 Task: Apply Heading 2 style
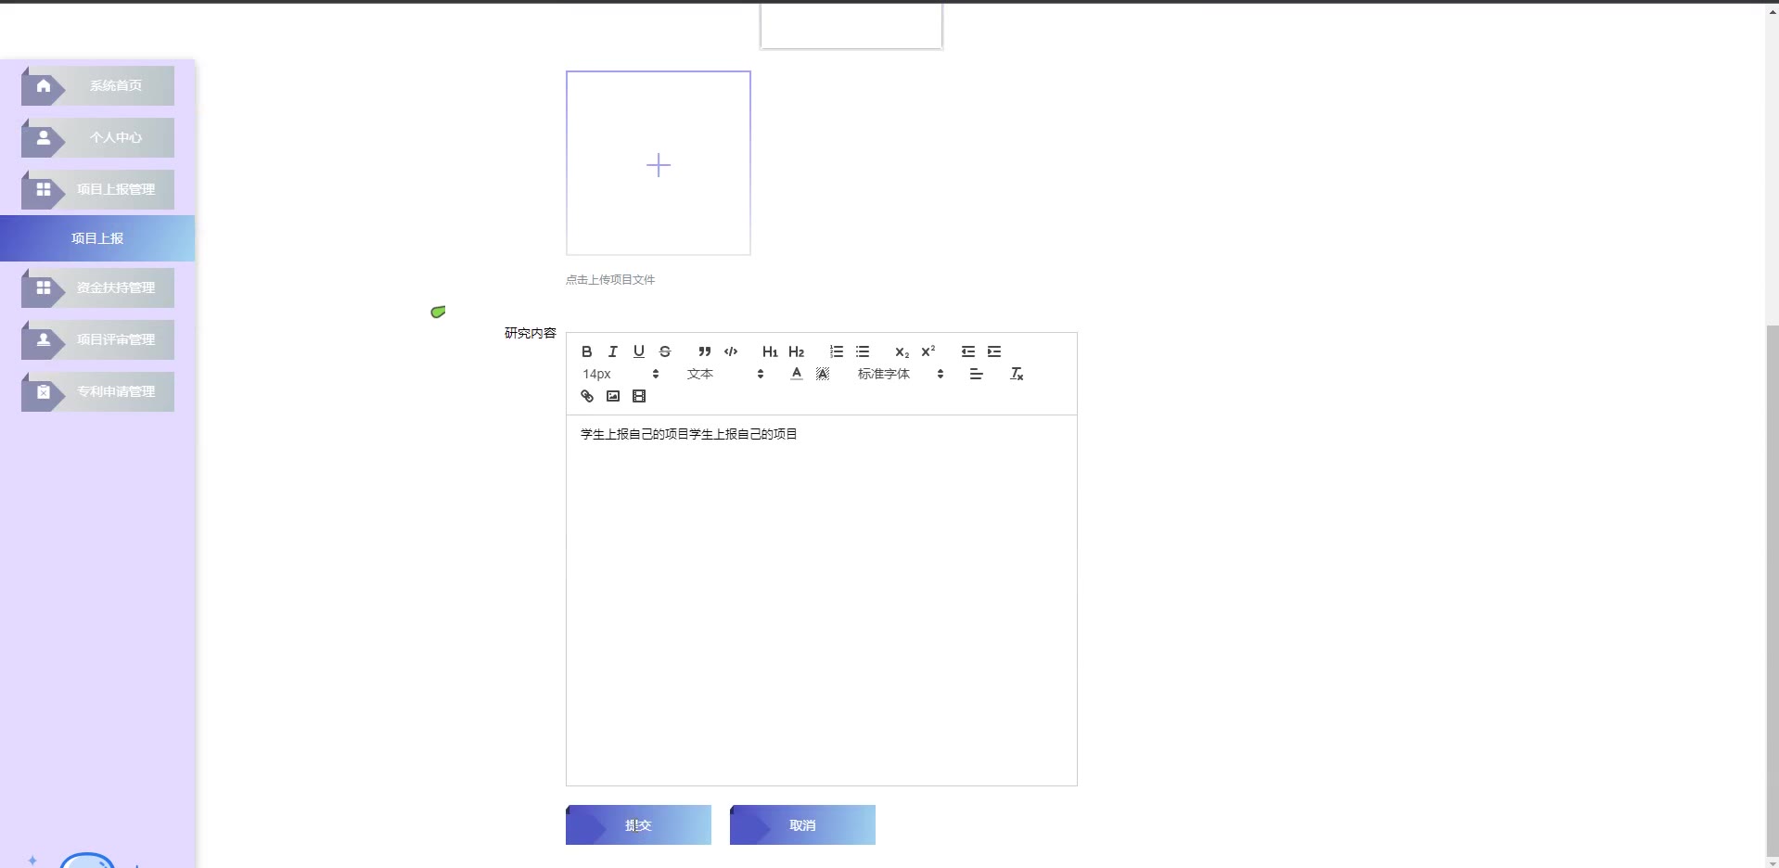[x=796, y=351]
